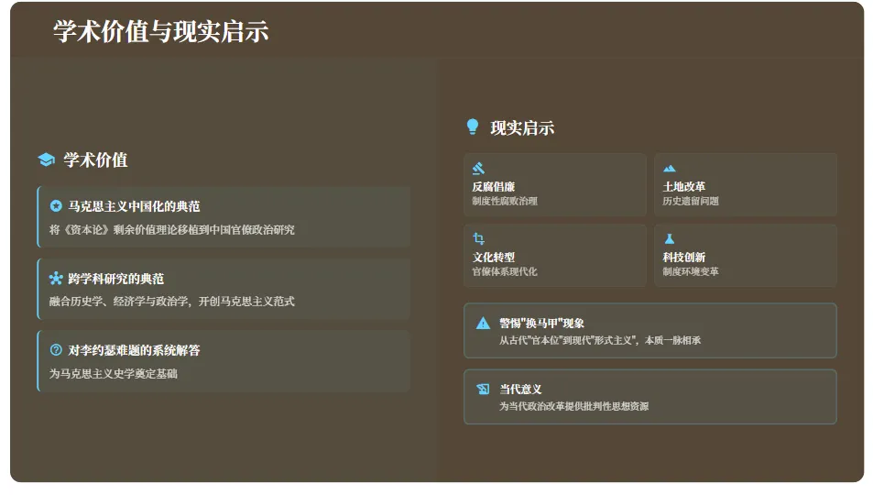Viewport: 873px width, 495px height.
Task: Click the icon beside 当代意义
Action: point(483,389)
